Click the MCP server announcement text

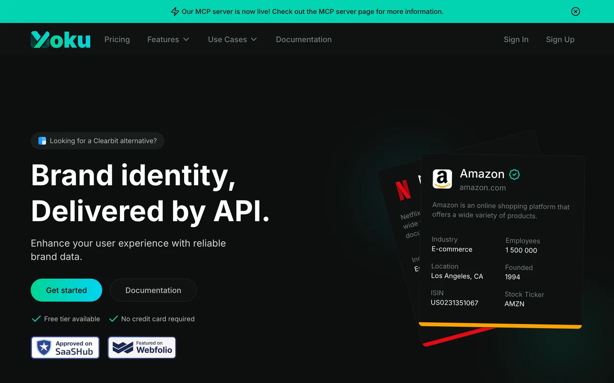click(313, 11)
